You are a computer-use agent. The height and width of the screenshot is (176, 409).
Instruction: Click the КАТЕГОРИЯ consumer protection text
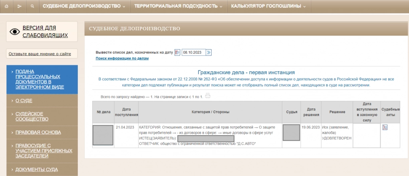coord(208,130)
